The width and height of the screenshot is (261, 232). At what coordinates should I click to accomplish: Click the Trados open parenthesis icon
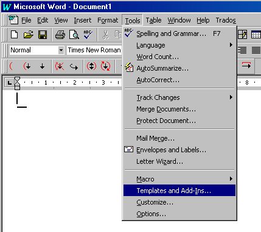[x=12, y=66]
